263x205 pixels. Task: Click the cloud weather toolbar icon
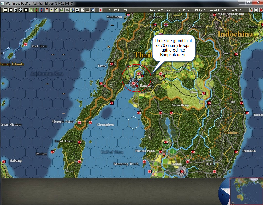(93, 10)
